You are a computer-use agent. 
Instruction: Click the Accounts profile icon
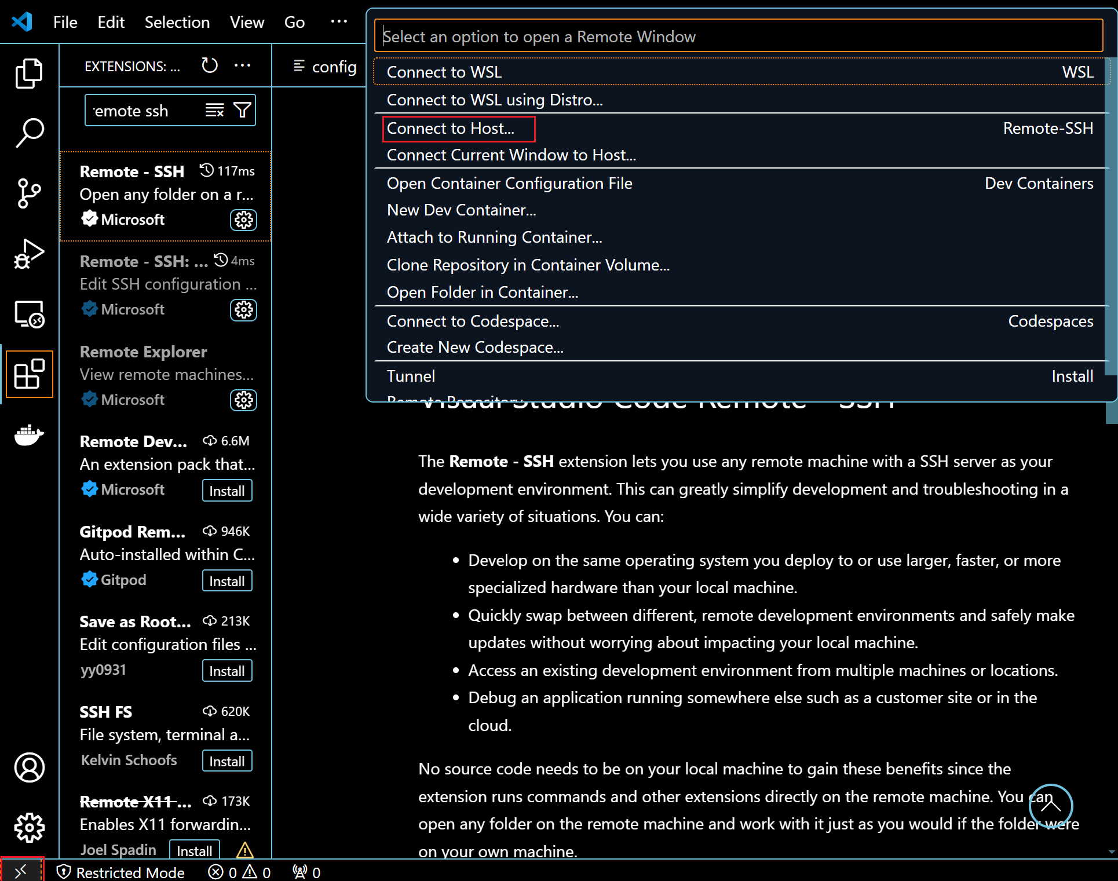tap(29, 767)
